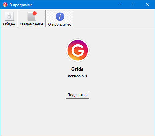This screenshot has width=155, height=136.
Task: Click the Grids app name text
Action: point(77,69)
